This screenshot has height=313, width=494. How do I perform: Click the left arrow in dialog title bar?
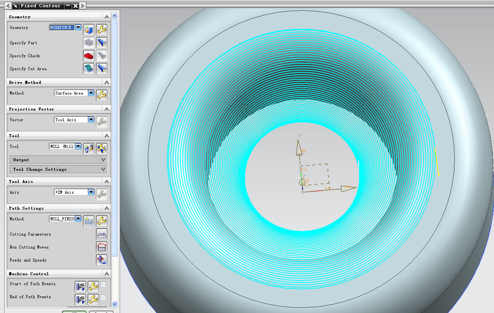[x=8, y=6]
